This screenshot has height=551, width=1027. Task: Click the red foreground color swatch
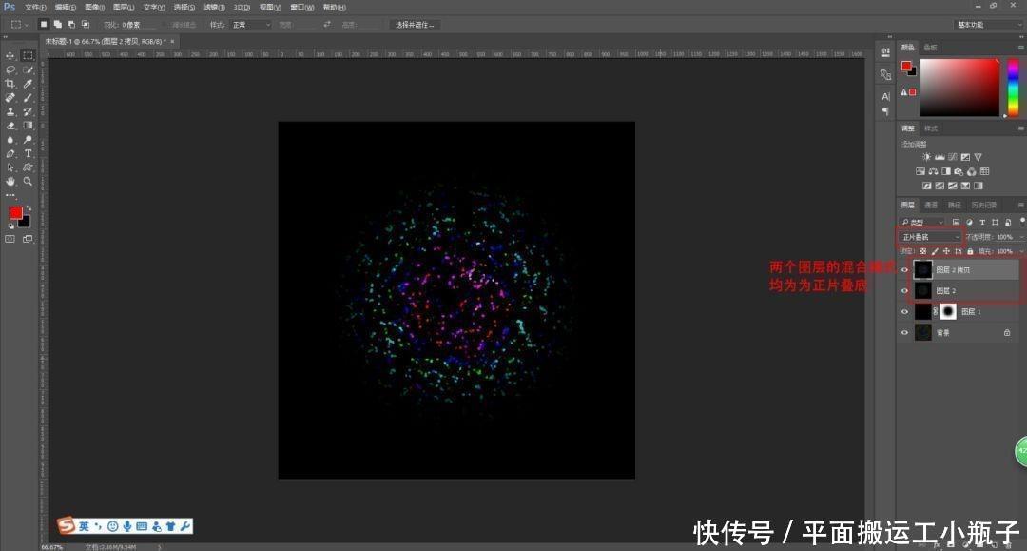(16, 212)
